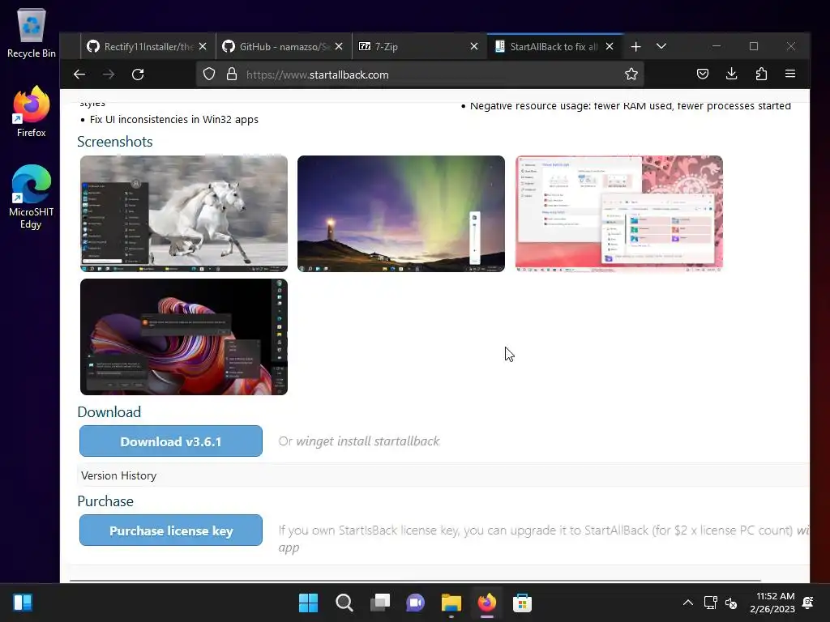Expand the list all tabs chevron
Screen dimensions: 830x622
(x=661, y=46)
